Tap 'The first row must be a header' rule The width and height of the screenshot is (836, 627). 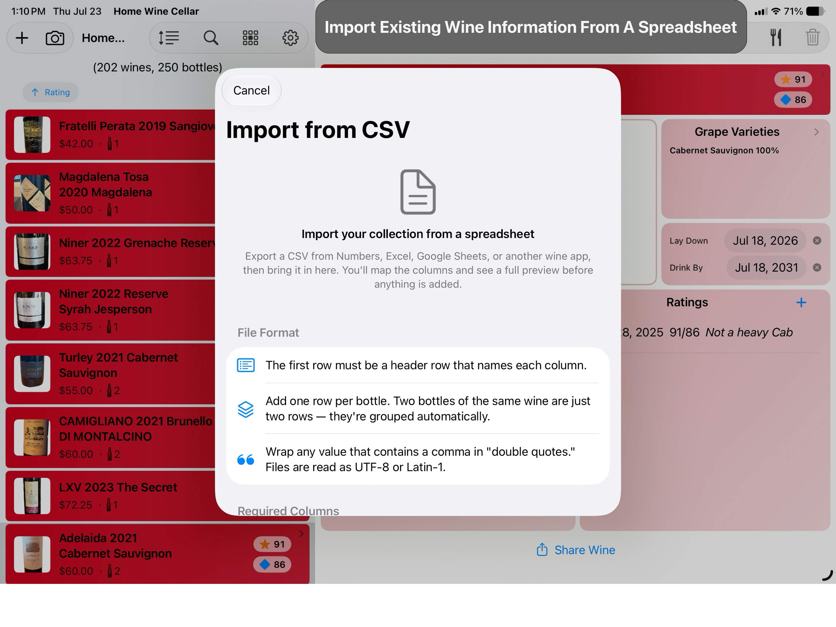(426, 365)
